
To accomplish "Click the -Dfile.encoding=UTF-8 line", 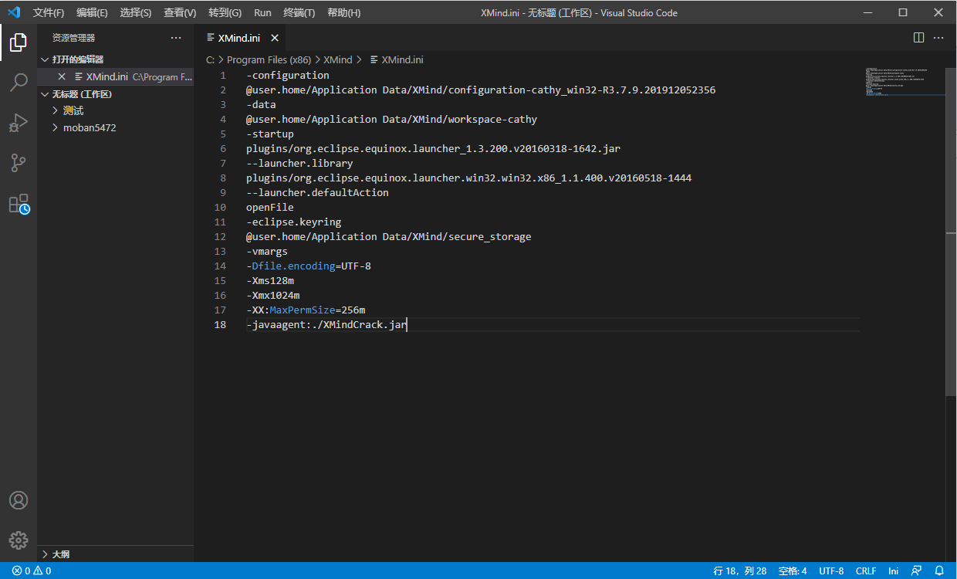I will click(309, 266).
